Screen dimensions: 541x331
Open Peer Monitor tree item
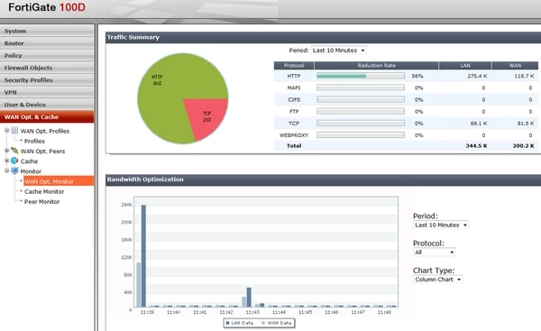coord(42,201)
